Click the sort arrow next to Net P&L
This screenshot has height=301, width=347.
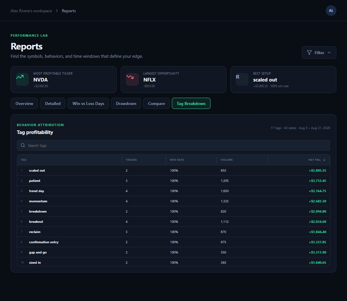tap(324, 160)
